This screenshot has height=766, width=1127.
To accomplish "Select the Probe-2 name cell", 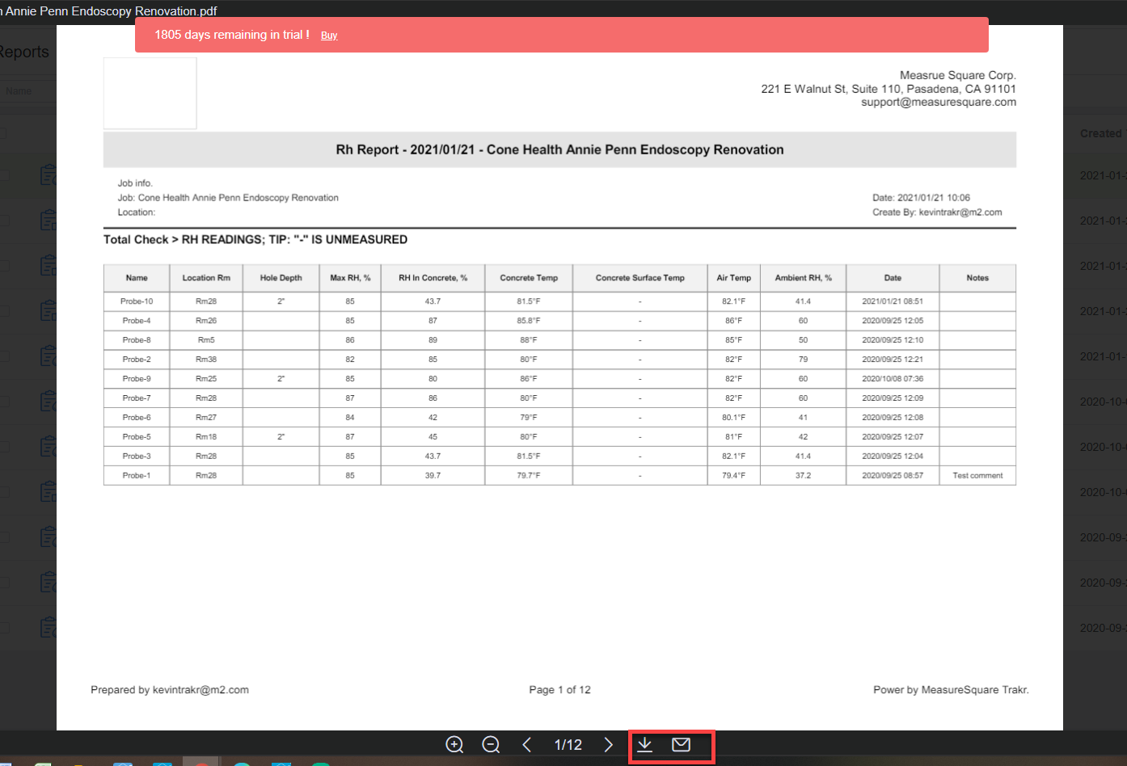I will pyautogui.click(x=137, y=360).
